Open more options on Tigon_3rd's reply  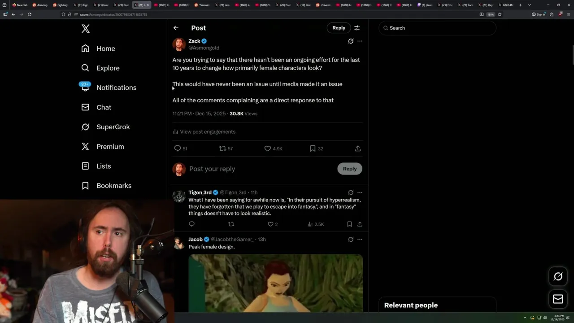point(360,192)
